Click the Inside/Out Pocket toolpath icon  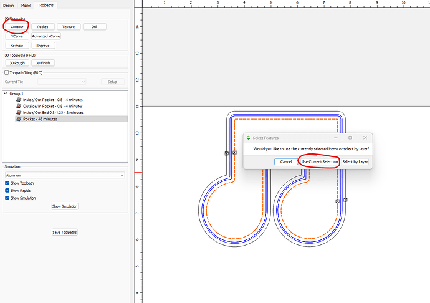(x=19, y=100)
